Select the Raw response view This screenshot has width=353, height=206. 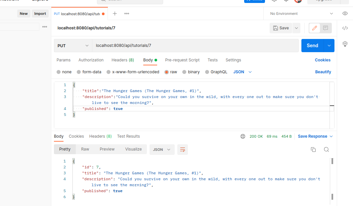pyautogui.click(x=85, y=149)
